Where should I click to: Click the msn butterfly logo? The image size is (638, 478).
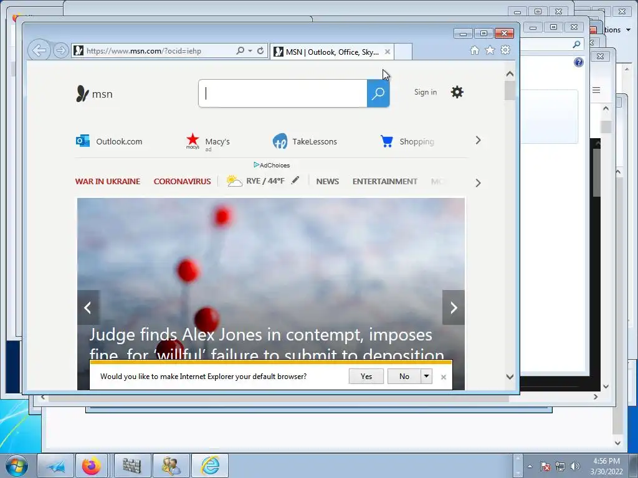point(94,93)
